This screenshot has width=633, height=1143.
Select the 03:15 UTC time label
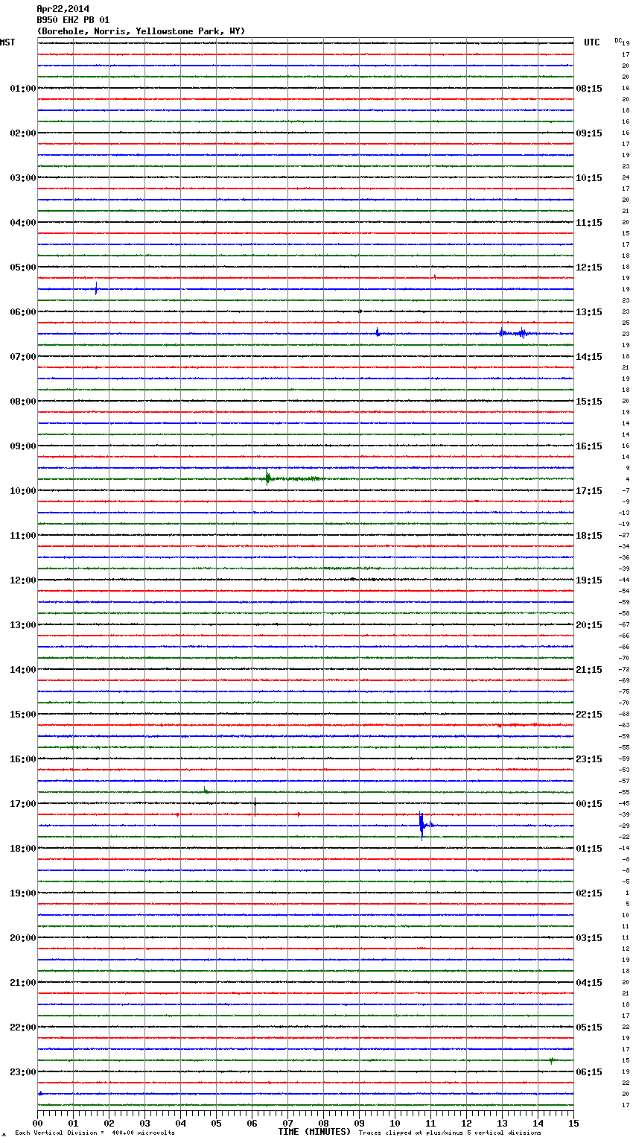tap(589, 937)
